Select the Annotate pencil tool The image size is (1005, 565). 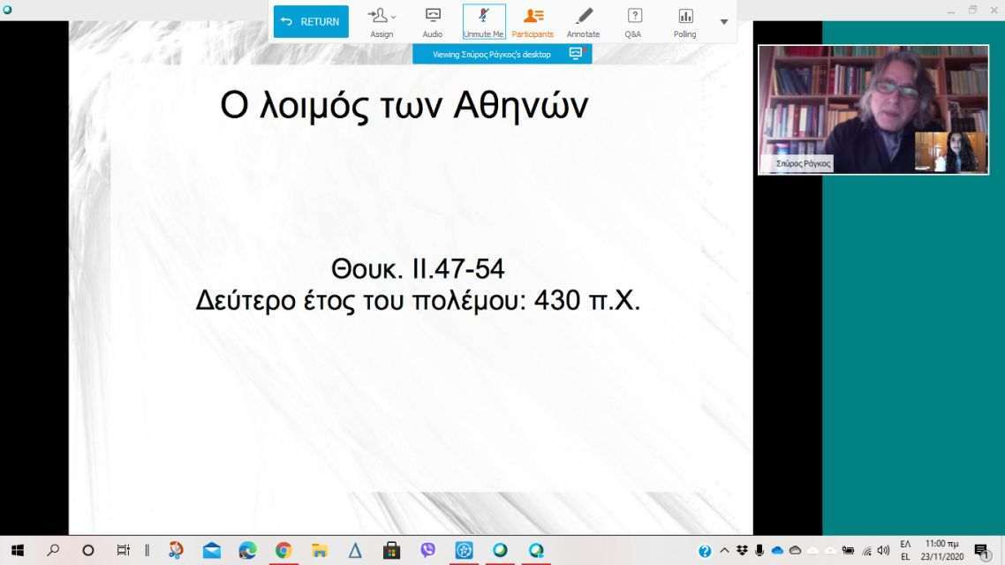[583, 22]
